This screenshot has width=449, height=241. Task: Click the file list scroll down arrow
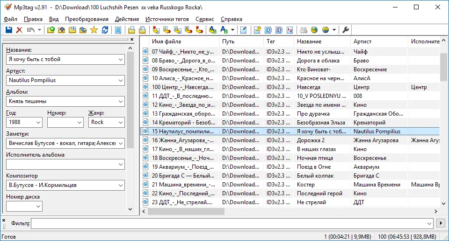(443, 204)
